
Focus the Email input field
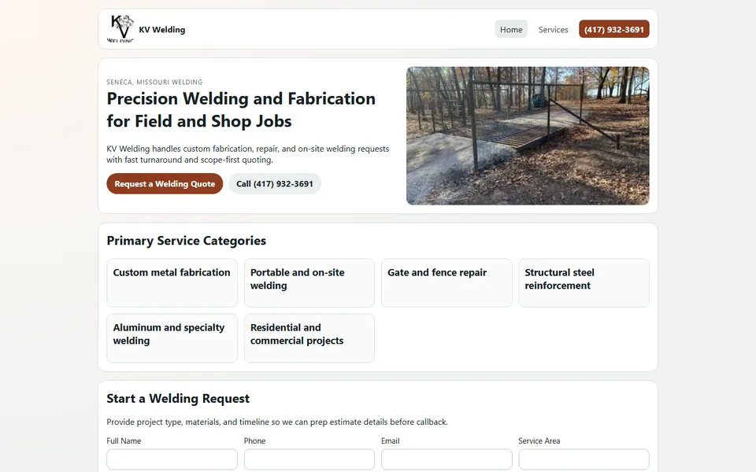447,459
